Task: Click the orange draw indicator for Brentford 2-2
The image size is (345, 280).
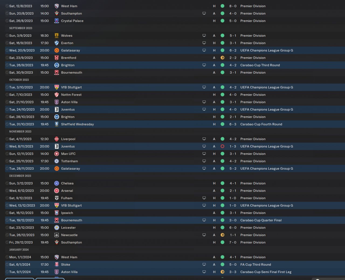Action: pyautogui.click(x=222, y=58)
